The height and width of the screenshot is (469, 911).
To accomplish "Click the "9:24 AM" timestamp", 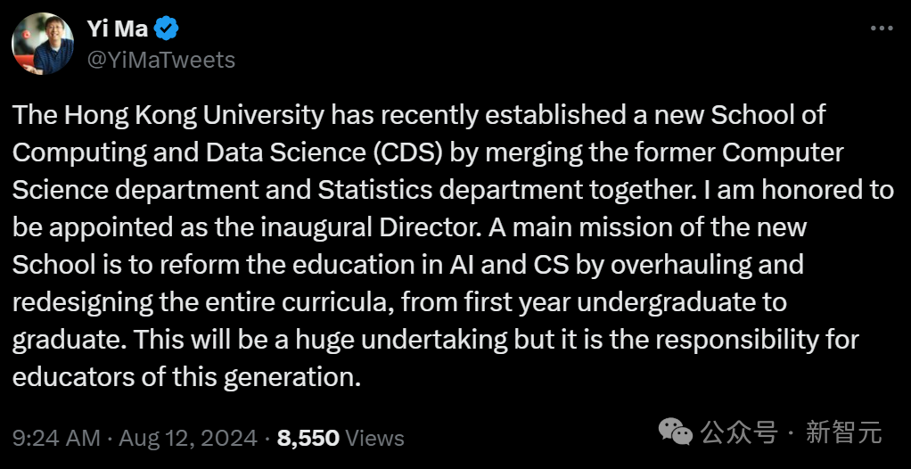I will (55, 438).
